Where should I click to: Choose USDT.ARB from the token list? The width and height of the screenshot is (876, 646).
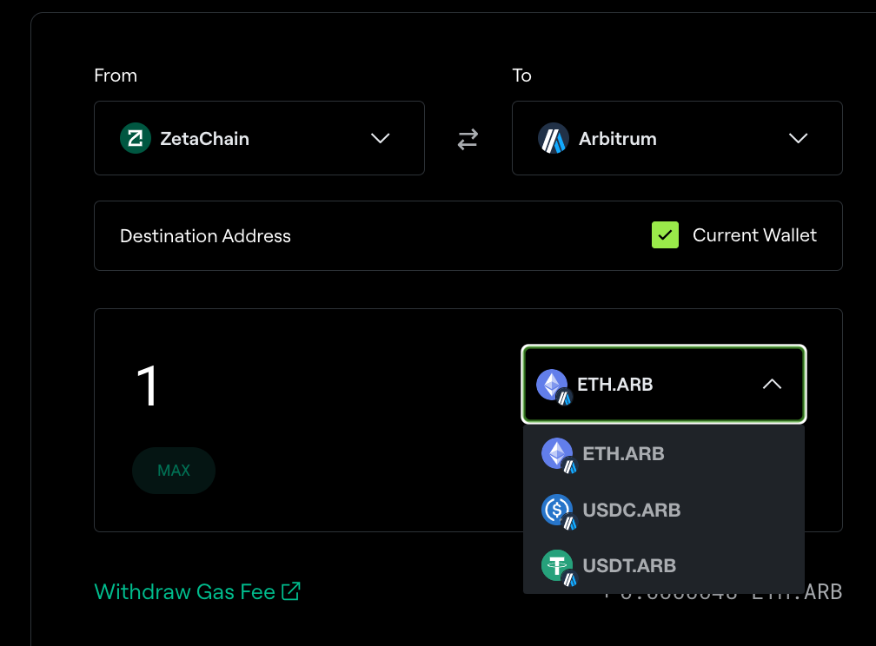coord(664,565)
